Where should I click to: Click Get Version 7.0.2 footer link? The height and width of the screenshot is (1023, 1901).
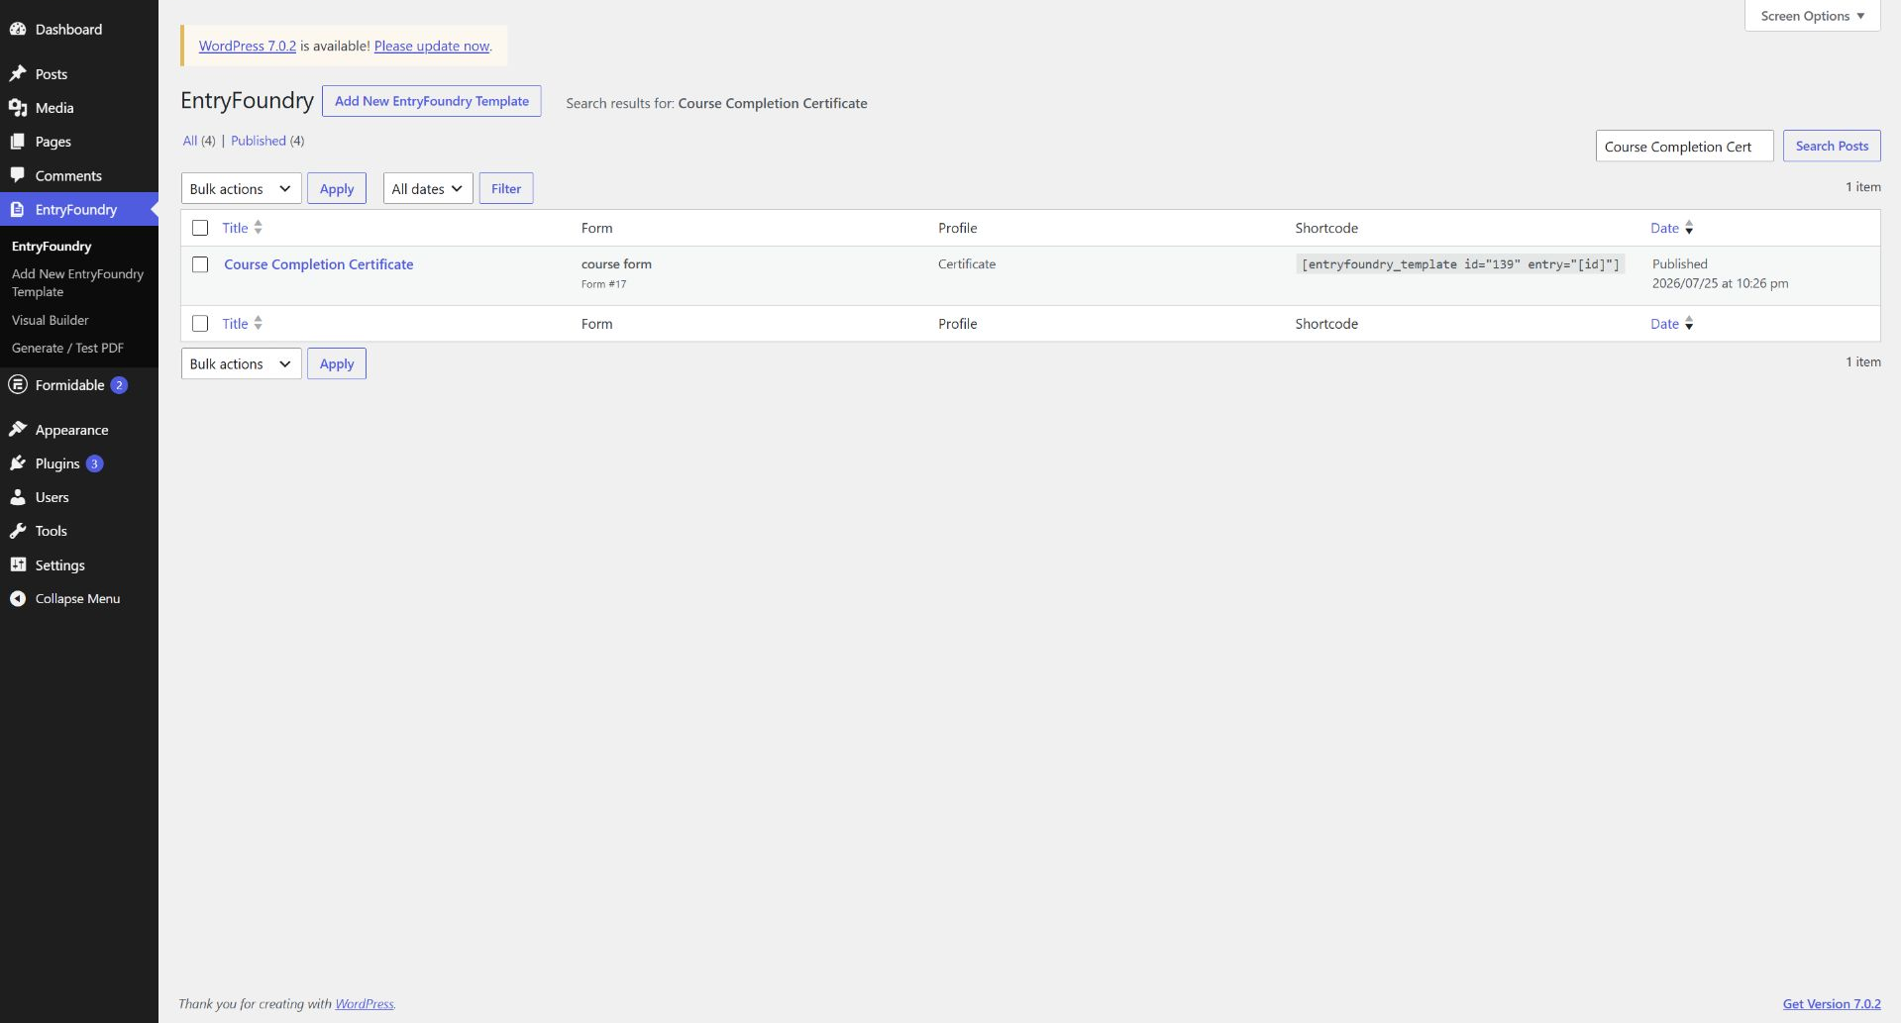coord(1832,1003)
